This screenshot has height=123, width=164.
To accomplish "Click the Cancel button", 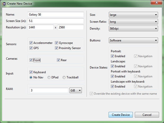I will pyautogui.click(x=147, y=115).
